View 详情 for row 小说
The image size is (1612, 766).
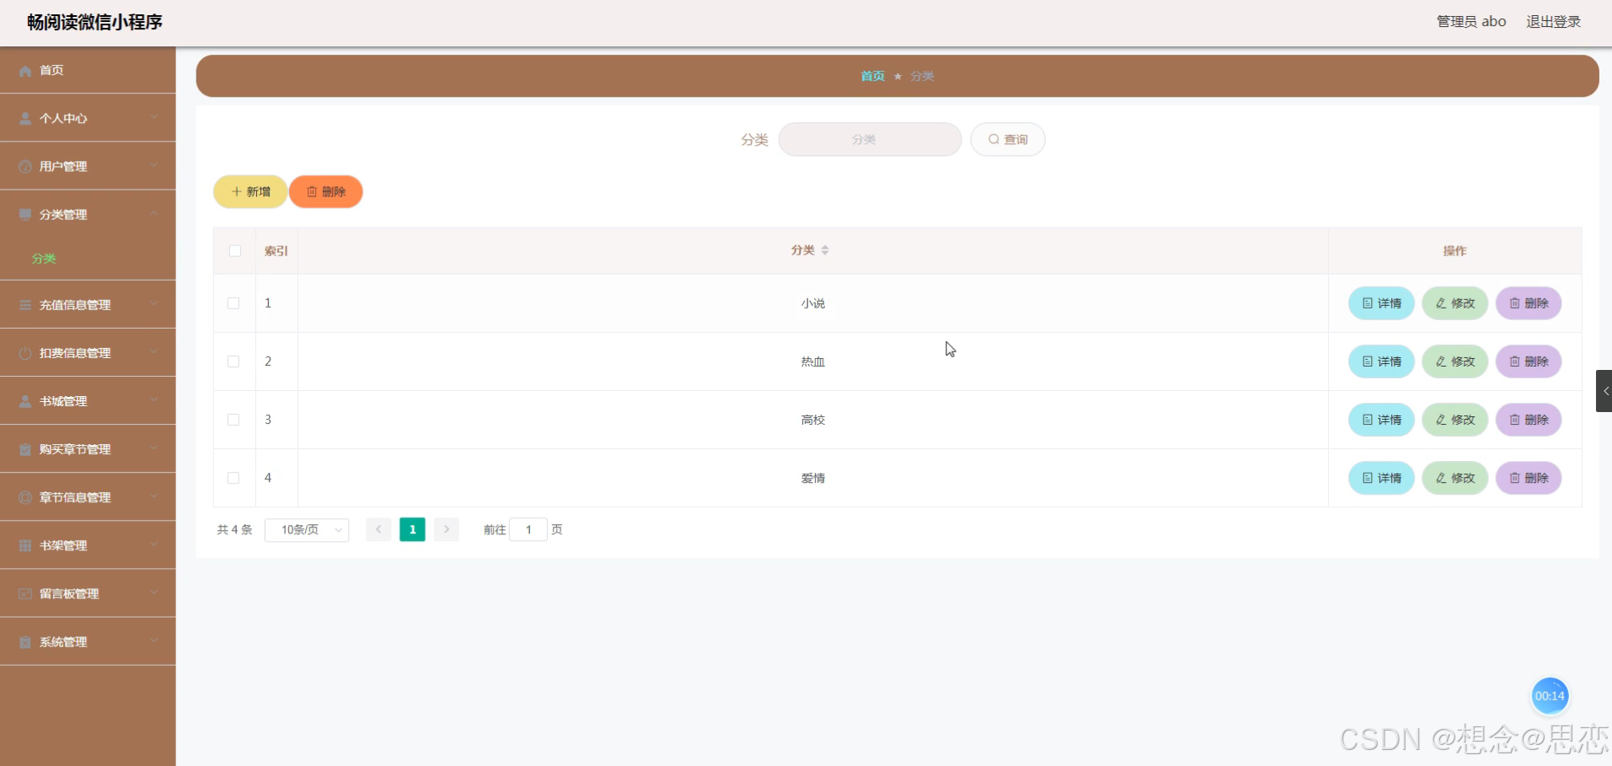point(1381,303)
